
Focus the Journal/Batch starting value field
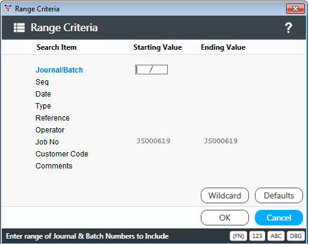[x=151, y=70]
